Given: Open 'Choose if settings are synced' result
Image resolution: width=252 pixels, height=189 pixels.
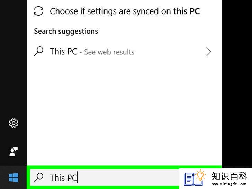Looking at the screenshot, I should [x=125, y=11].
